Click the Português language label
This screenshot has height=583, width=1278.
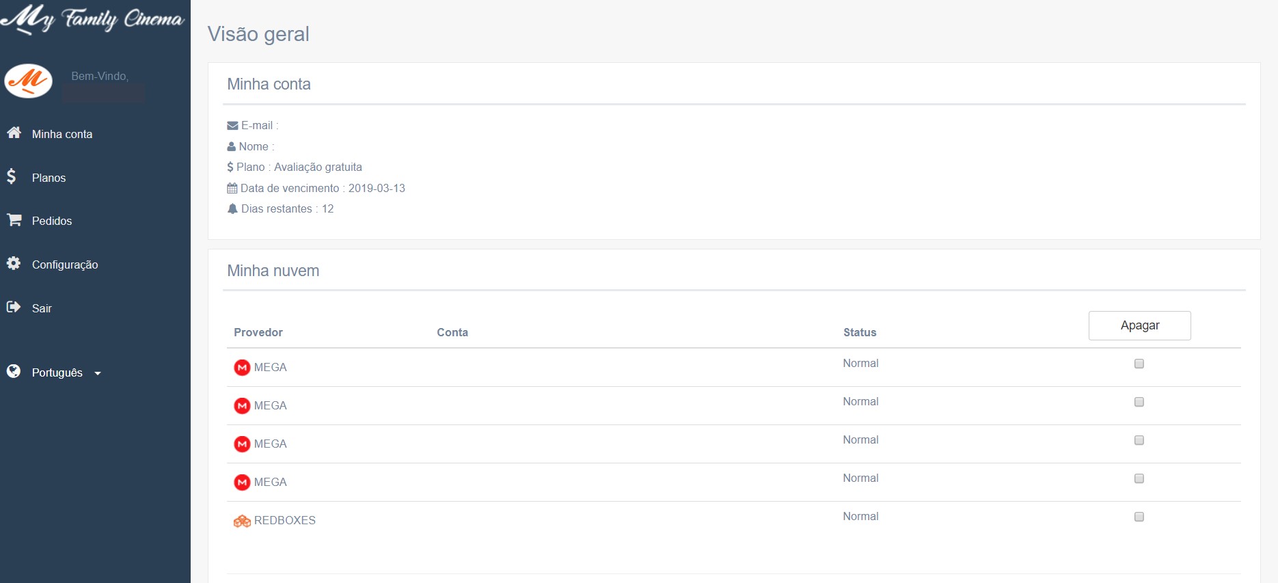pos(57,372)
